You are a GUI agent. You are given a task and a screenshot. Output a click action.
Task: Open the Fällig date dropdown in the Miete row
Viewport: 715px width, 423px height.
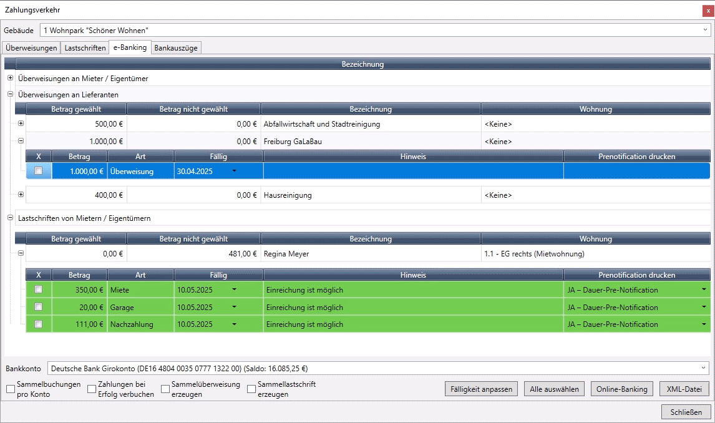(235, 289)
